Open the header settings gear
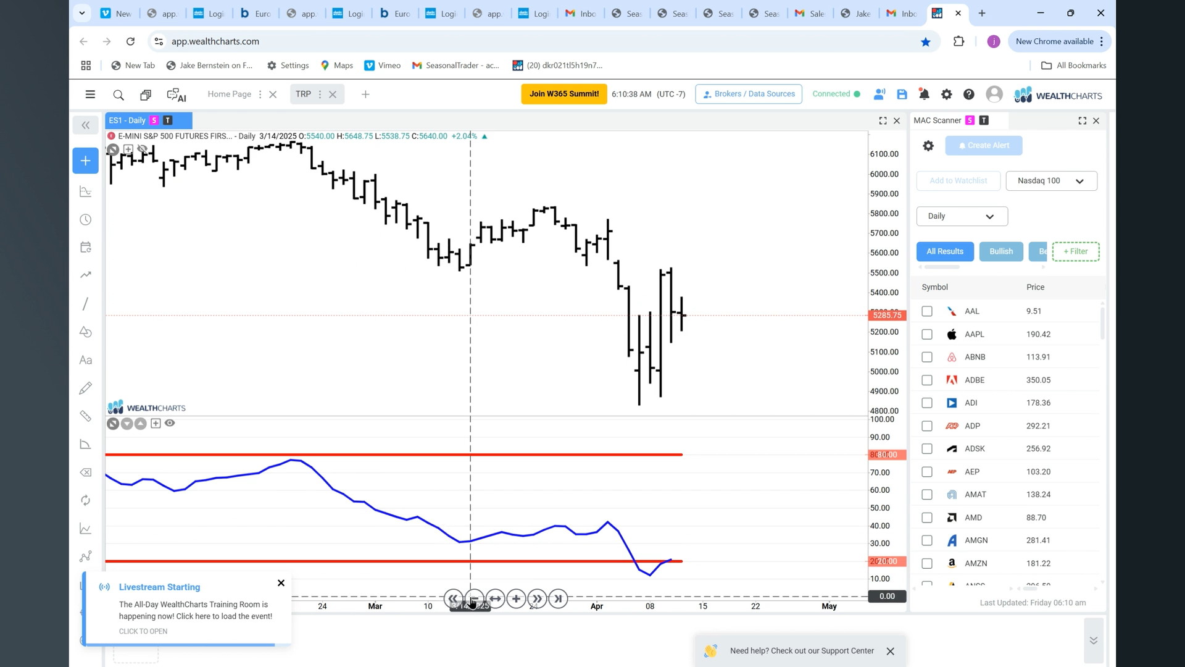The height and width of the screenshot is (667, 1185). 946,94
